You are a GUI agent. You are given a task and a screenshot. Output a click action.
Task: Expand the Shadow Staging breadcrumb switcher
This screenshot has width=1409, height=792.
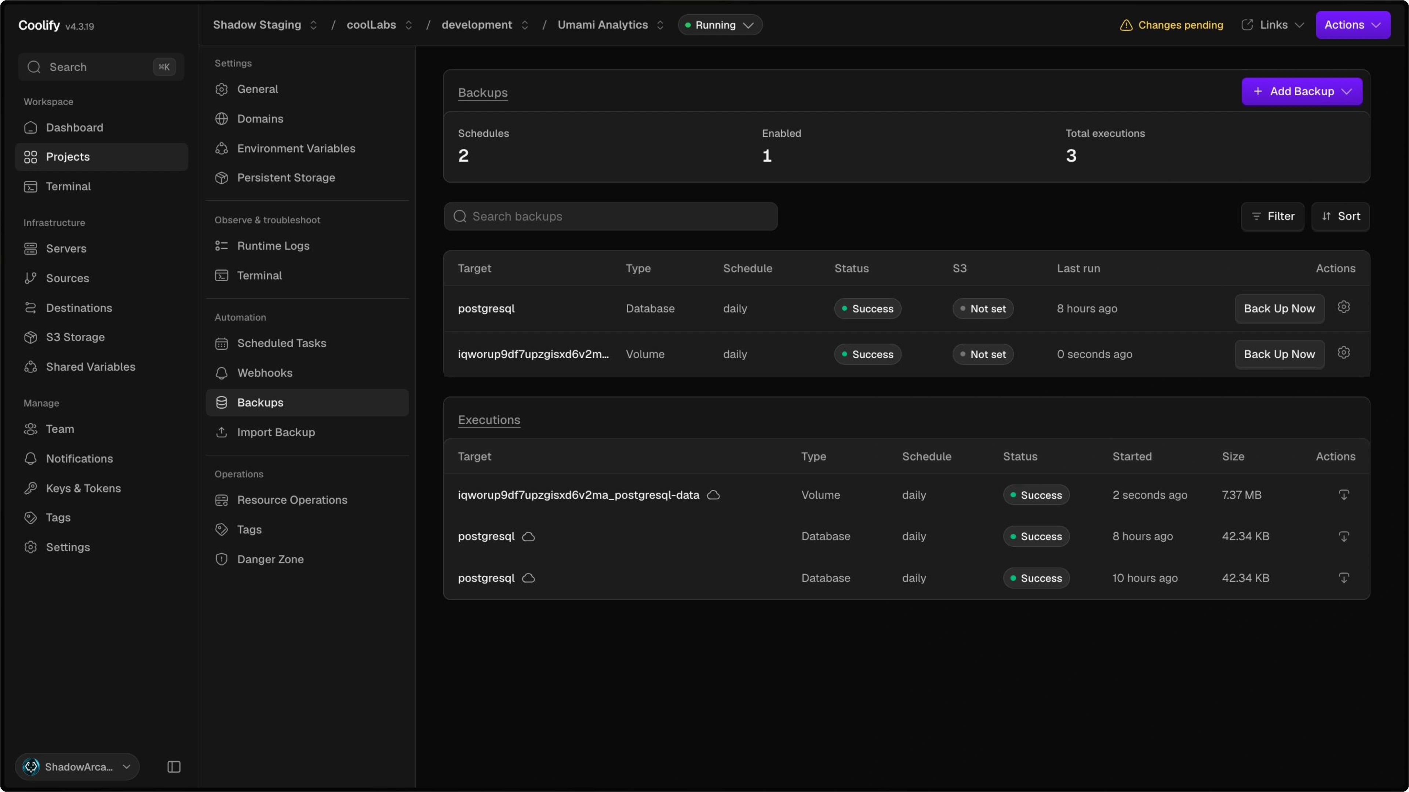[313, 25]
